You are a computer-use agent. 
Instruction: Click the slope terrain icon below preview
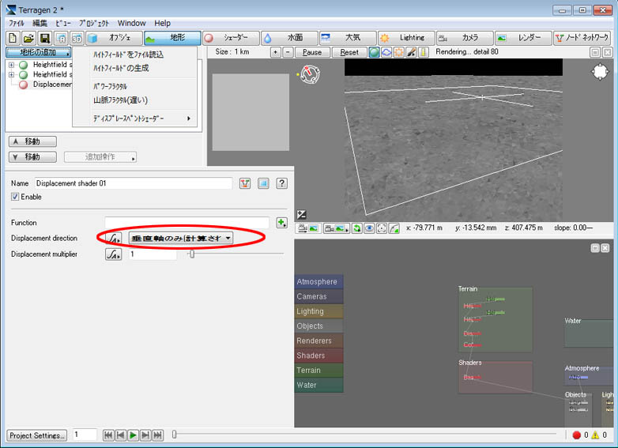coord(394,228)
